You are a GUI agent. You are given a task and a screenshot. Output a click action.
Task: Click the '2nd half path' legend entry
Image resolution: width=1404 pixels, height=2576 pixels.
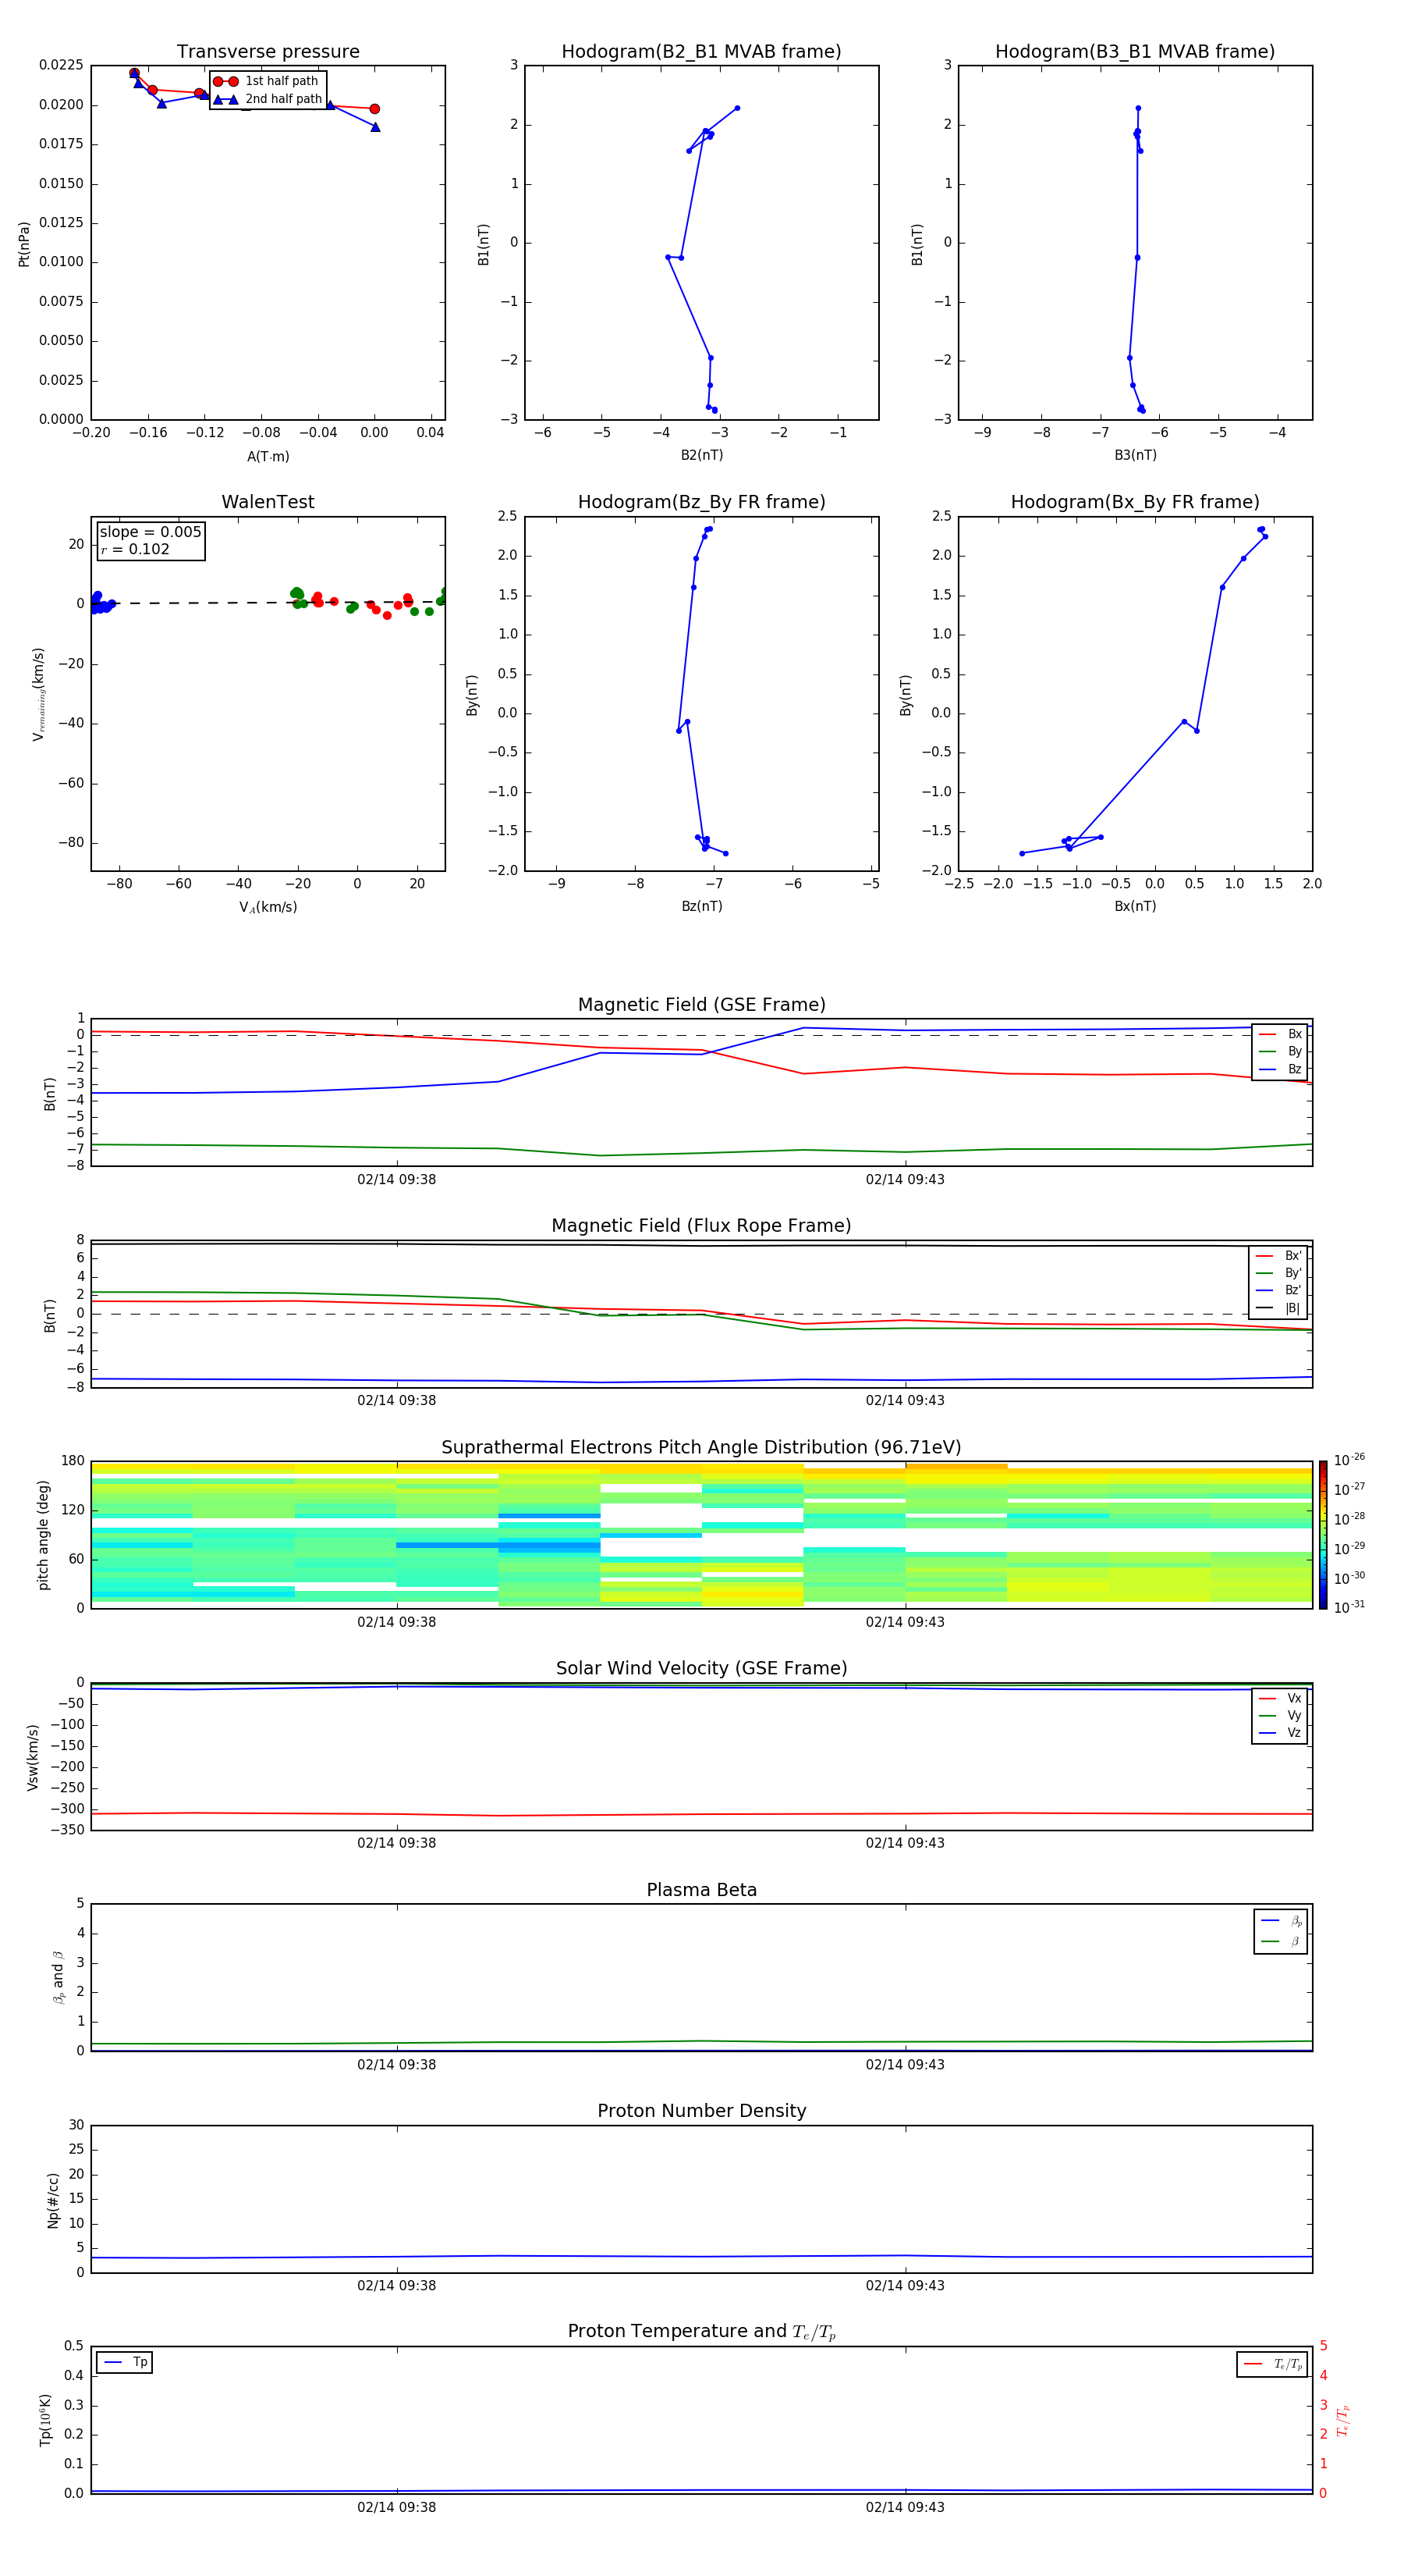point(268,99)
